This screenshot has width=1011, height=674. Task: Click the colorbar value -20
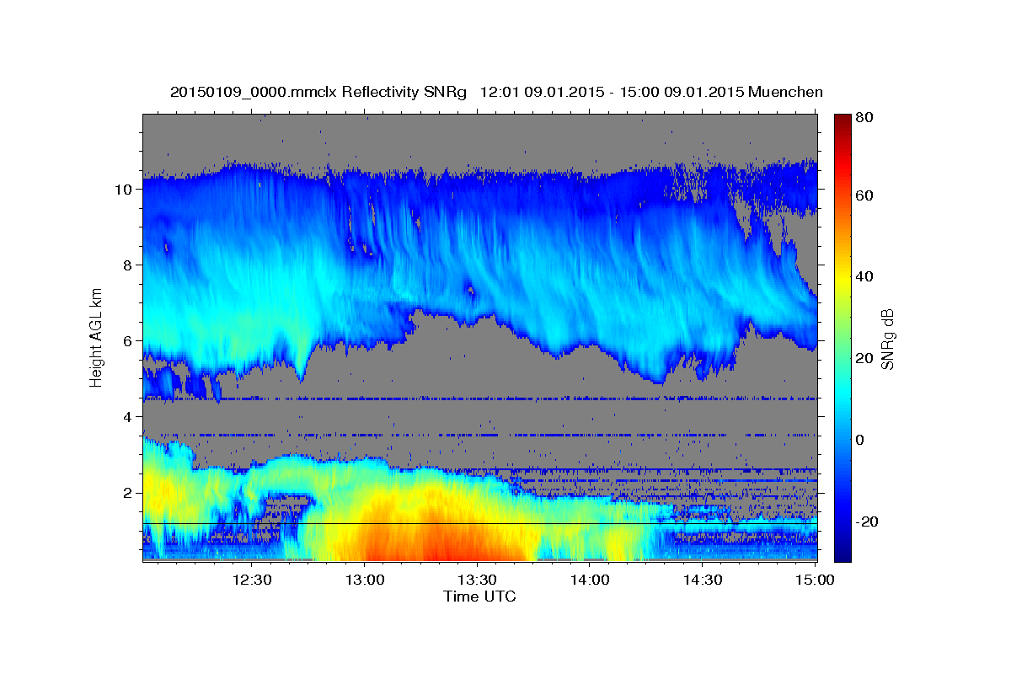coord(866,522)
